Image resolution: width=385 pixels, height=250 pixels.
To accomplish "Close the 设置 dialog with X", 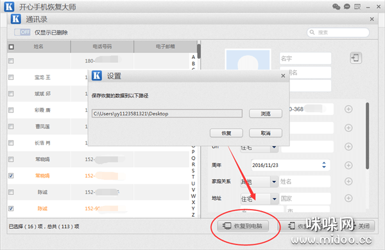I will click(283, 76).
